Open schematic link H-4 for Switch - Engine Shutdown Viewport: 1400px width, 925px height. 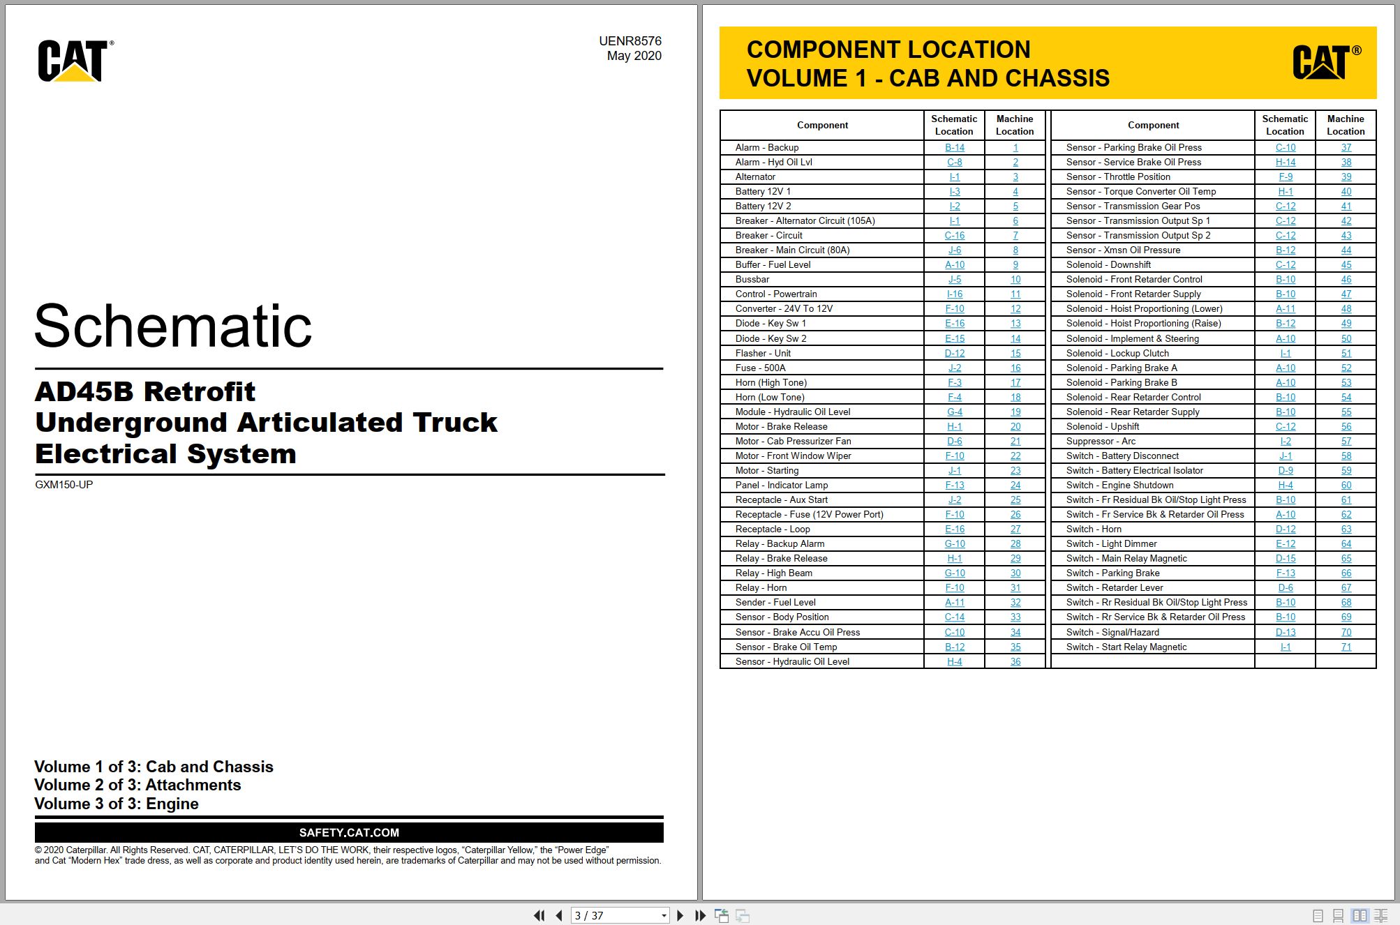click(x=1285, y=485)
